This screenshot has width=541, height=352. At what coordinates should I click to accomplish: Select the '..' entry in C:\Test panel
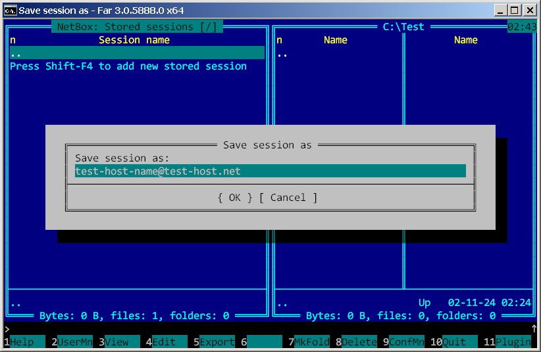tap(282, 55)
